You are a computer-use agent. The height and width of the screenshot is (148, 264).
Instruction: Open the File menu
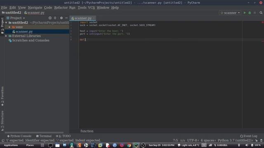click(4, 8)
